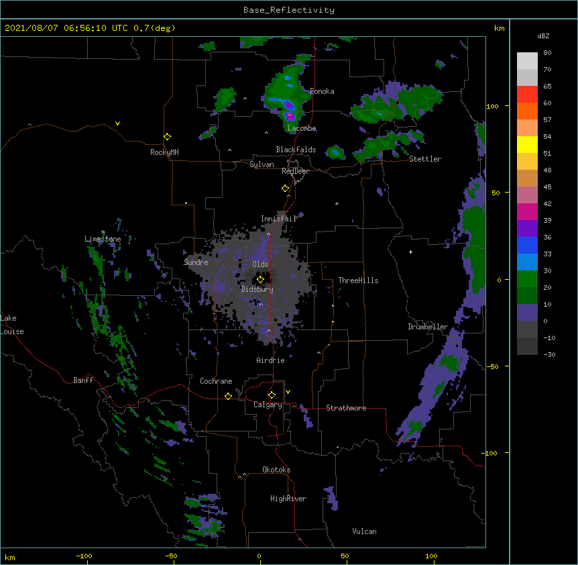Click the yellow diamond marker above Calgary label
578x565 pixels.
272,395
